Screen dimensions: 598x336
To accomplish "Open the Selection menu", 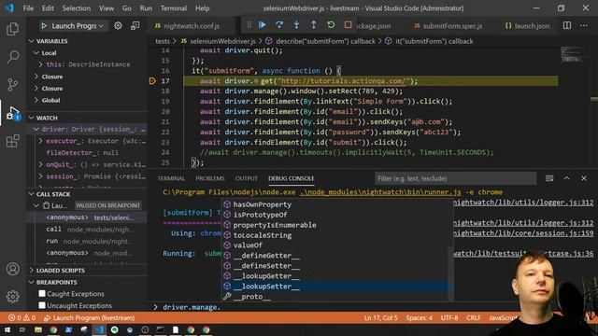I will [x=77, y=8].
